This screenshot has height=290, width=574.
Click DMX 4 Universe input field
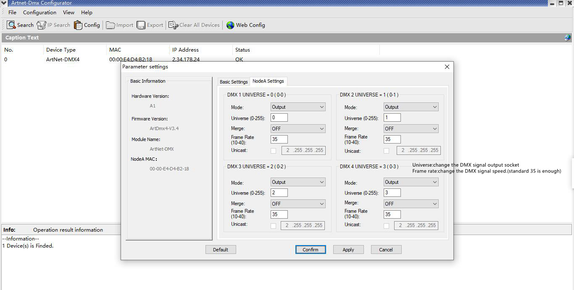tap(392, 193)
